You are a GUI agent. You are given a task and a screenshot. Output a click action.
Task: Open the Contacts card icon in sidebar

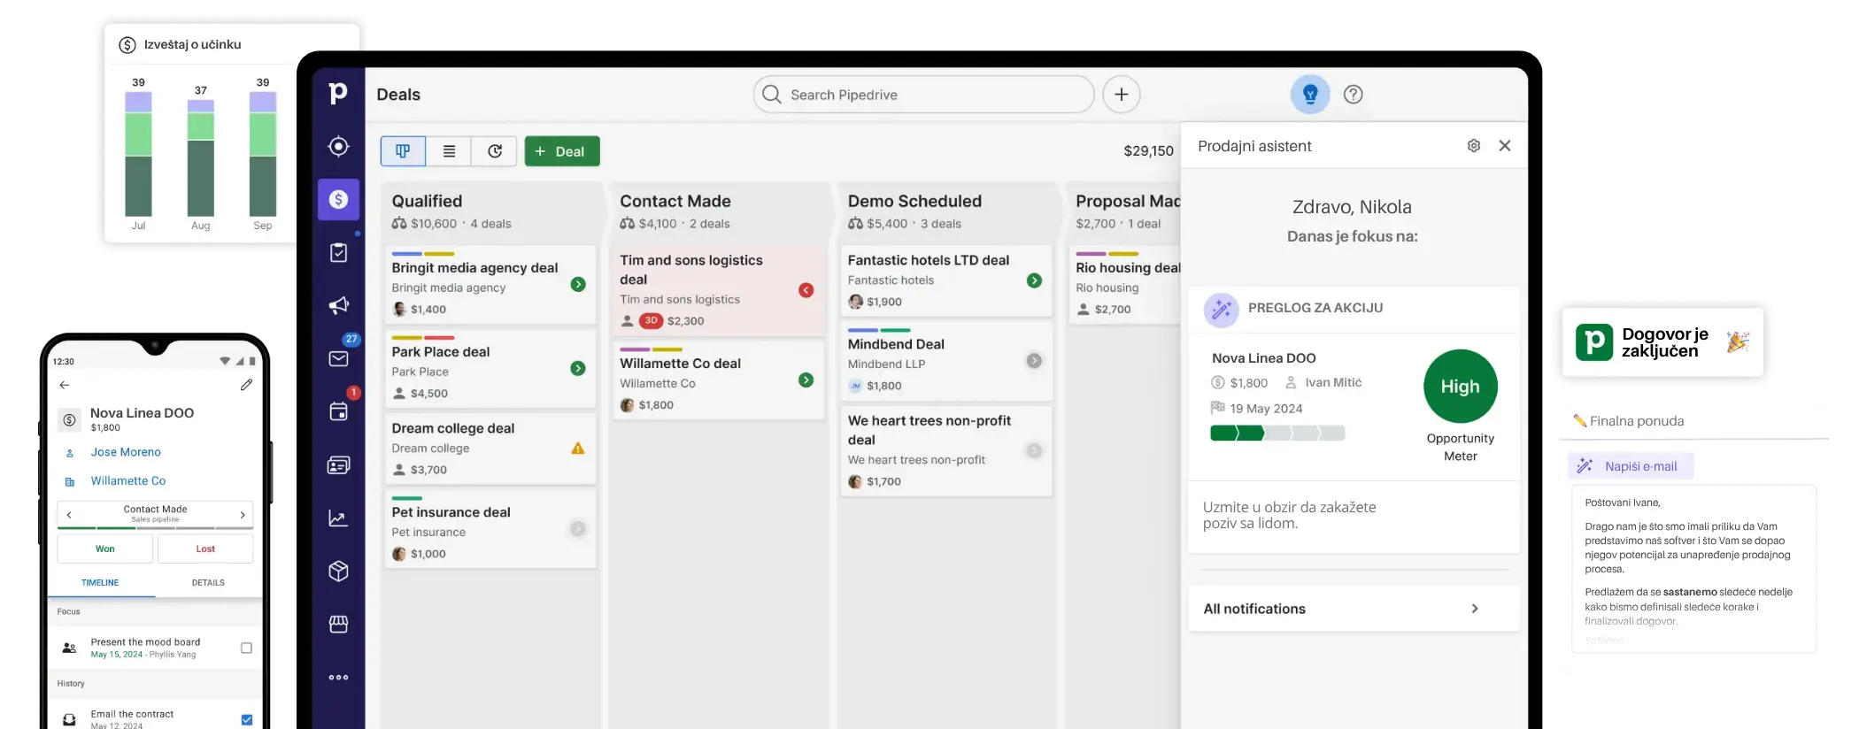coord(338,464)
